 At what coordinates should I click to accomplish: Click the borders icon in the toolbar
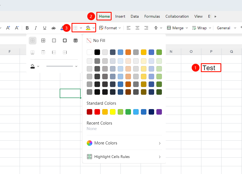point(75,28)
